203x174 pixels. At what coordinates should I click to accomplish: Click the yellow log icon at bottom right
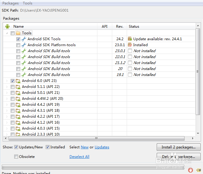[x=199, y=170]
